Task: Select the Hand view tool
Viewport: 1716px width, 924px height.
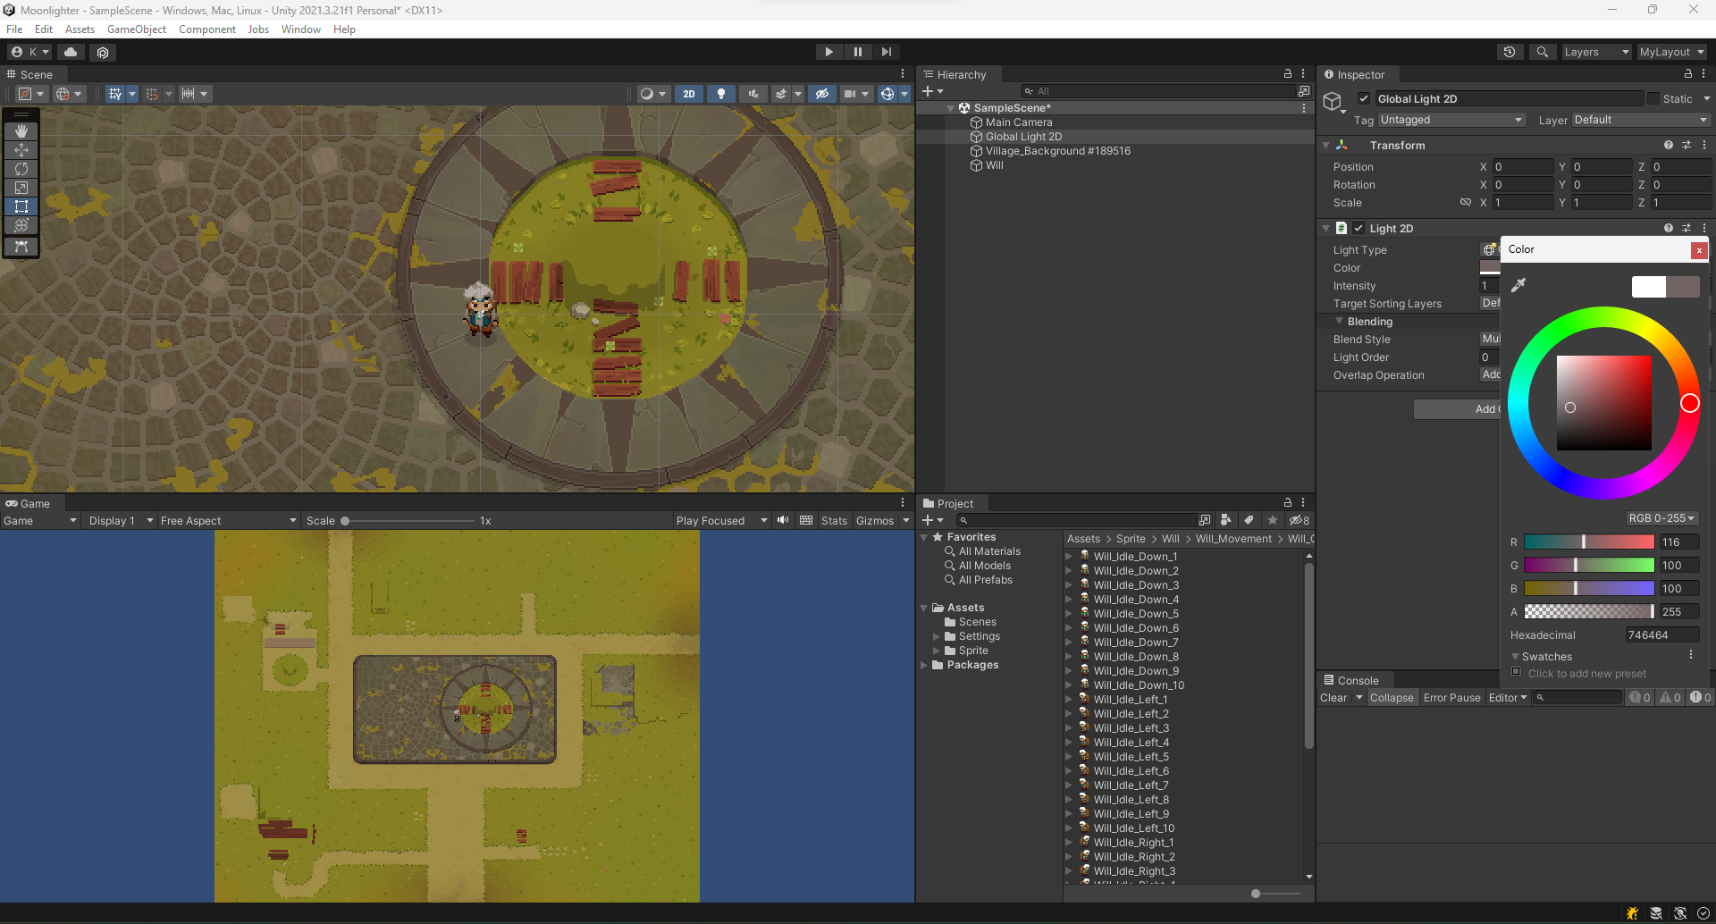Action: [21, 131]
